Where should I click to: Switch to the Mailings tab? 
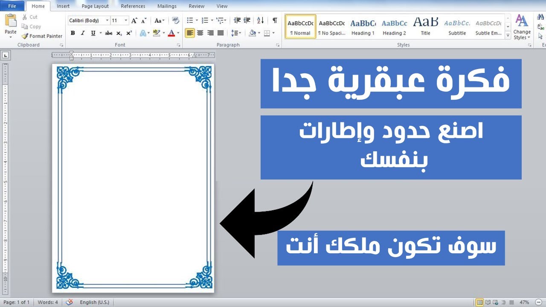(x=167, y=6)
